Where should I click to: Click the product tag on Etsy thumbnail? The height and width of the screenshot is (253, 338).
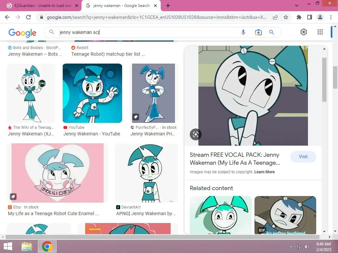13,197
